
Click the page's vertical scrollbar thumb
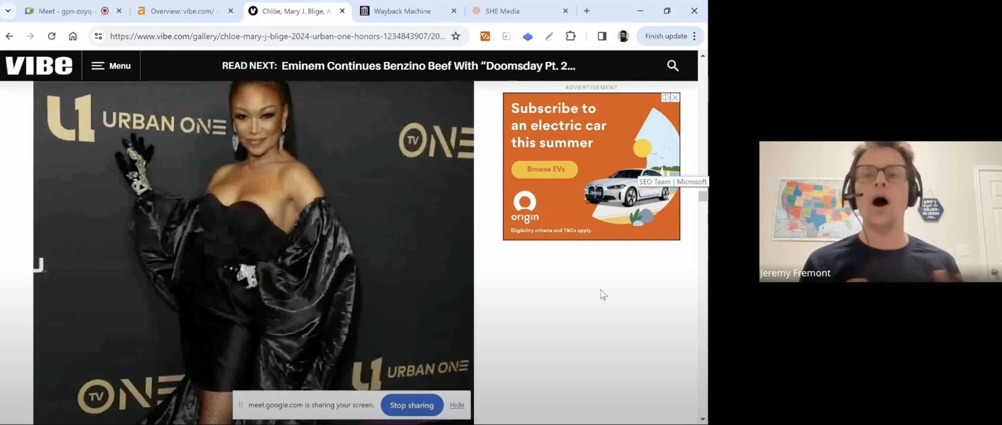[x=702, y=196]
